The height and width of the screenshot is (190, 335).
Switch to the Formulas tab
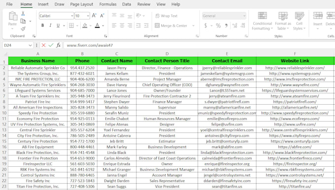click(x=108, y=4)
